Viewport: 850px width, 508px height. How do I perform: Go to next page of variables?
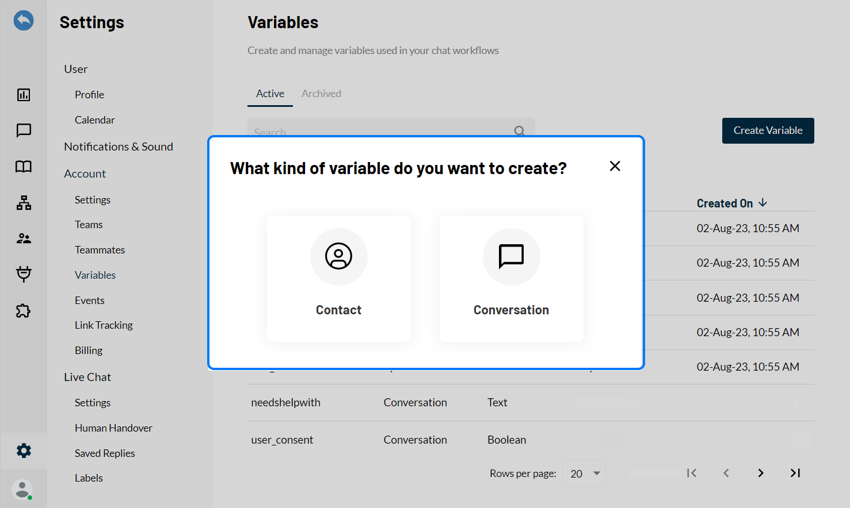[x=761, y=473]
